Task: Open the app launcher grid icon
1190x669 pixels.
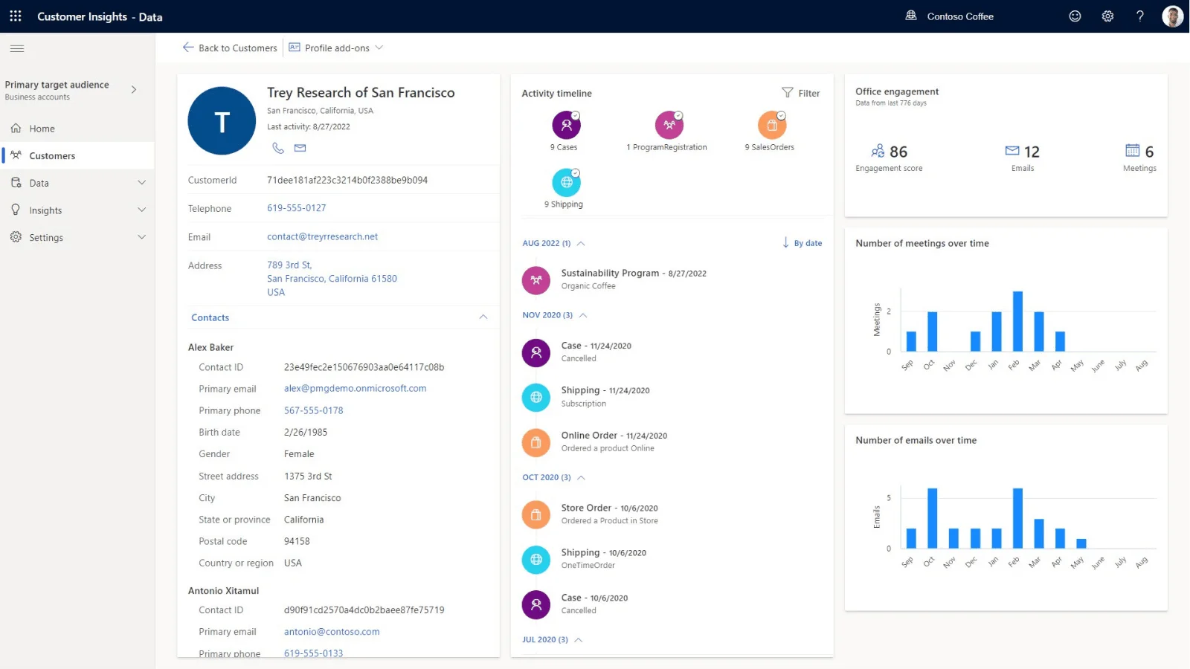Action: click(x=15, y=16)
